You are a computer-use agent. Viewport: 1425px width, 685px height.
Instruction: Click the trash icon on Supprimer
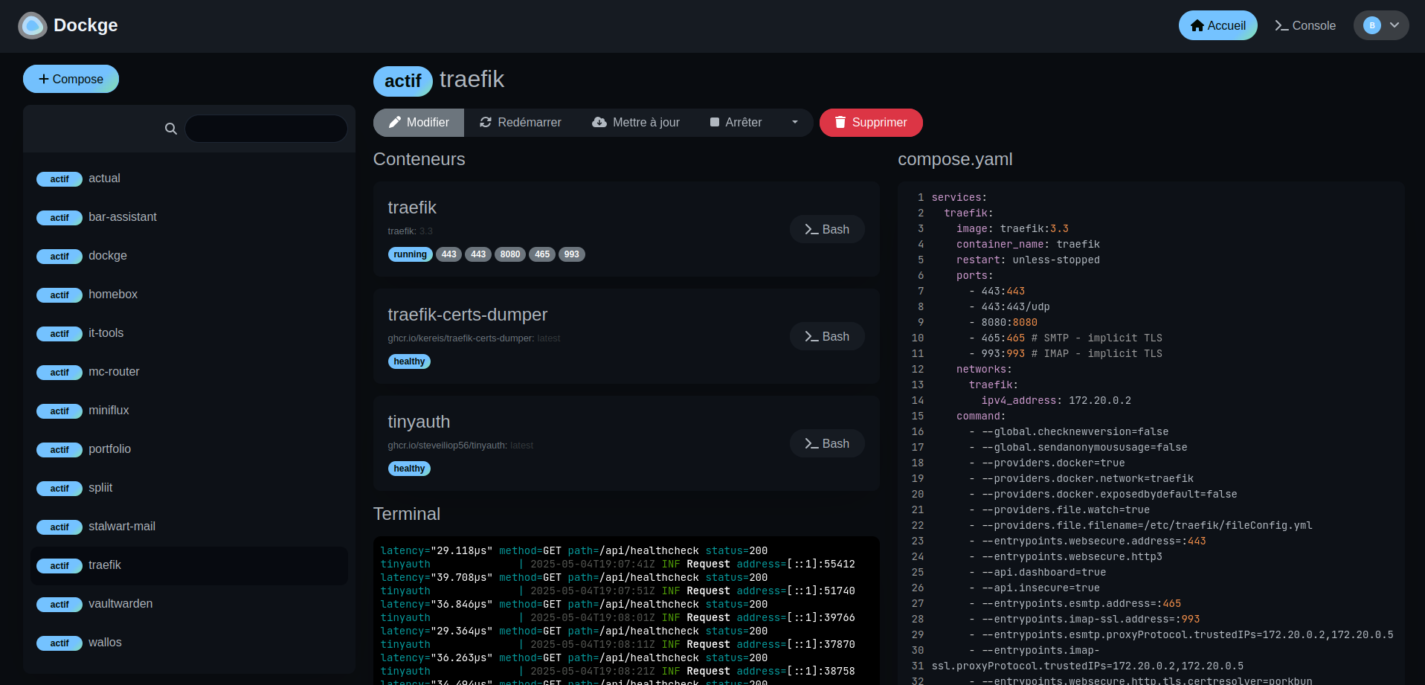[x=840, y=122]
